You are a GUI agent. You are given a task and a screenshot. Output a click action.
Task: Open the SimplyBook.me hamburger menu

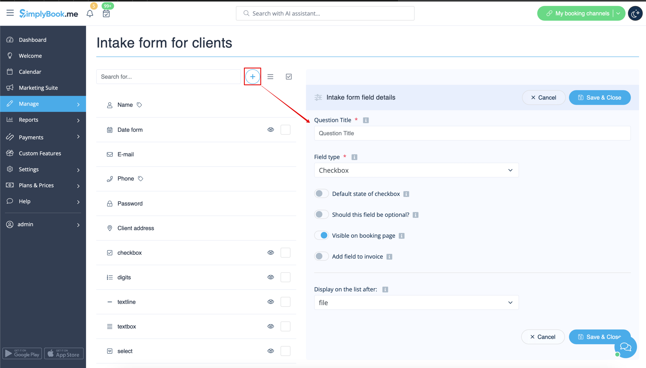click(x=10, y=13)
